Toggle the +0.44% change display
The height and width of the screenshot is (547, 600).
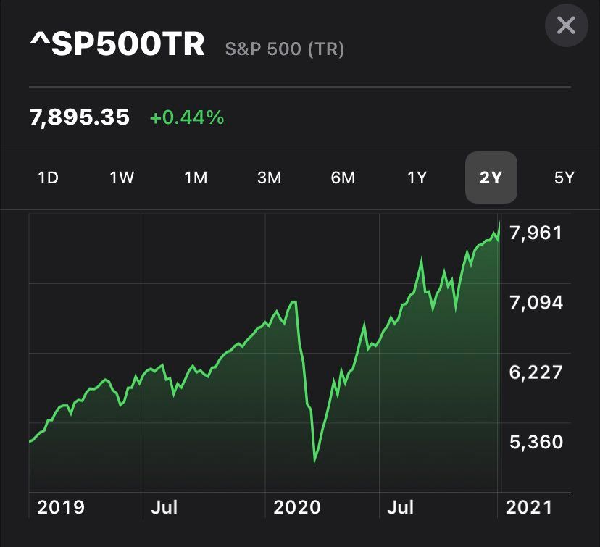click(x=187, y=117)
